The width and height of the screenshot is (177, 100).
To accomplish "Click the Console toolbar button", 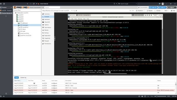I will 157,11.
